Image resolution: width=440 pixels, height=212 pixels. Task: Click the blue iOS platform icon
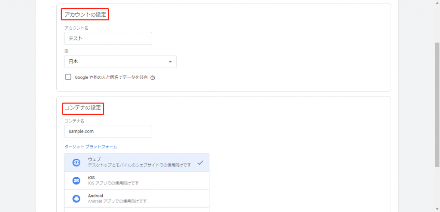(76, 181)
